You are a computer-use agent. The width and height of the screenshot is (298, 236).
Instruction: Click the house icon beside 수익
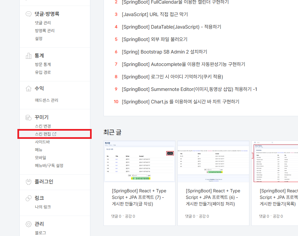tap(29, 89)
